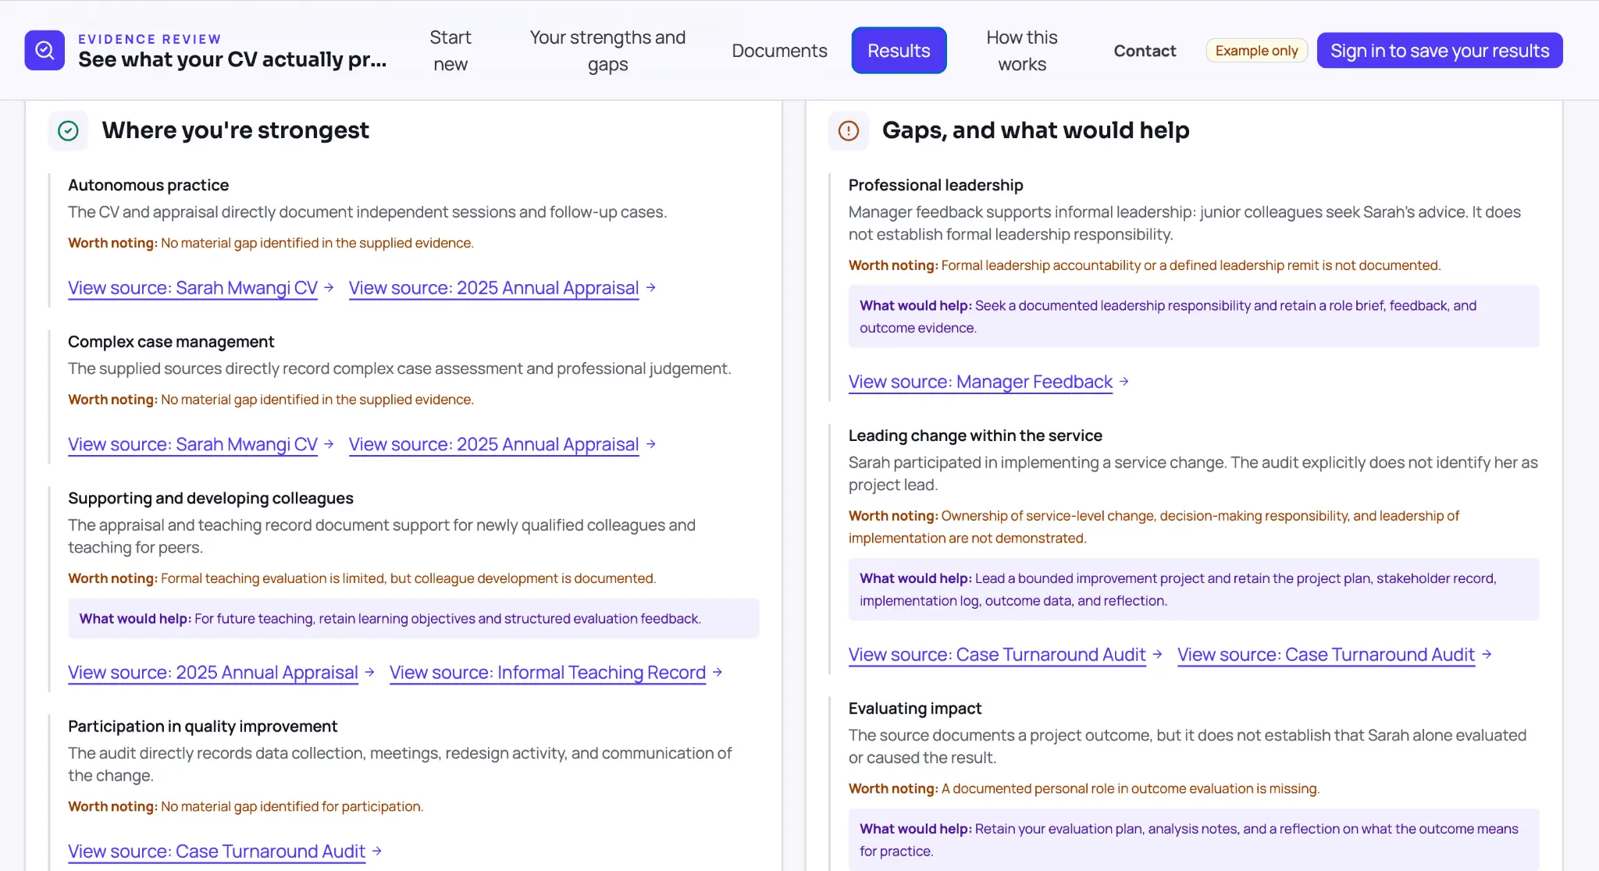Click the Professional leadership heading
Image resolution: width=1599 pixels, height=871 pixels.
click(935, 185)
